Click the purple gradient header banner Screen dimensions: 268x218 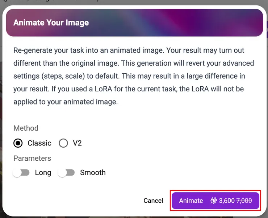181,23
